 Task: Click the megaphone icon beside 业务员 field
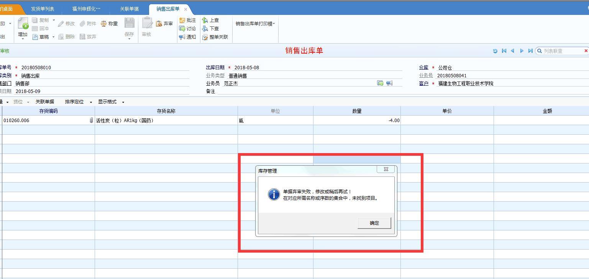389,83
